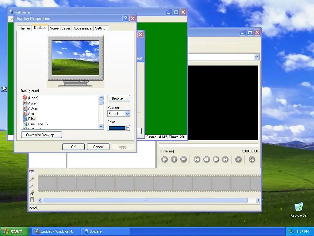Choose the Autumn background

pyautogui.click(x=31, y=108)
